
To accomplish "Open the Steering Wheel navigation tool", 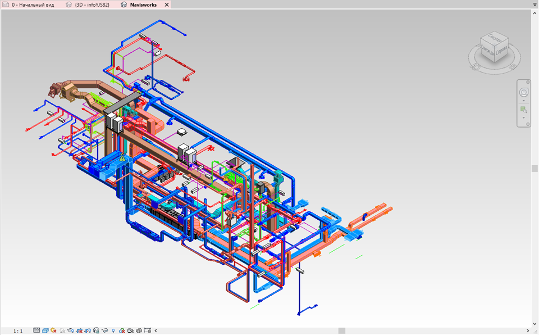I will [524, 92].
